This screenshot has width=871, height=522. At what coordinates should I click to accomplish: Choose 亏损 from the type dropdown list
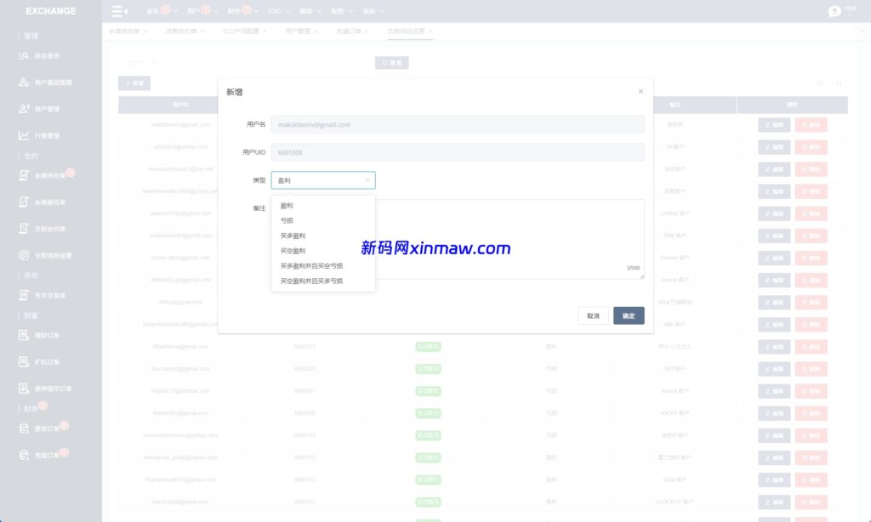click(x=287, y=221)
